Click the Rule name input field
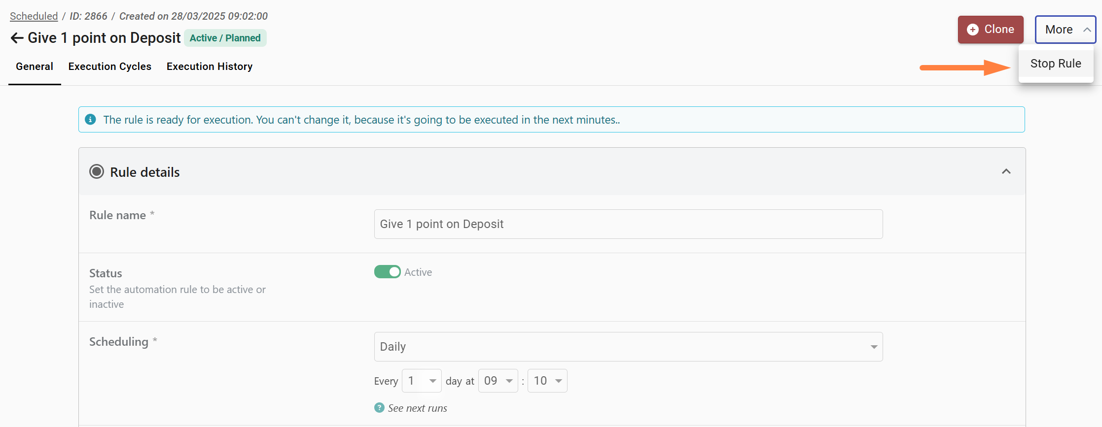 [x=628, y=224]
